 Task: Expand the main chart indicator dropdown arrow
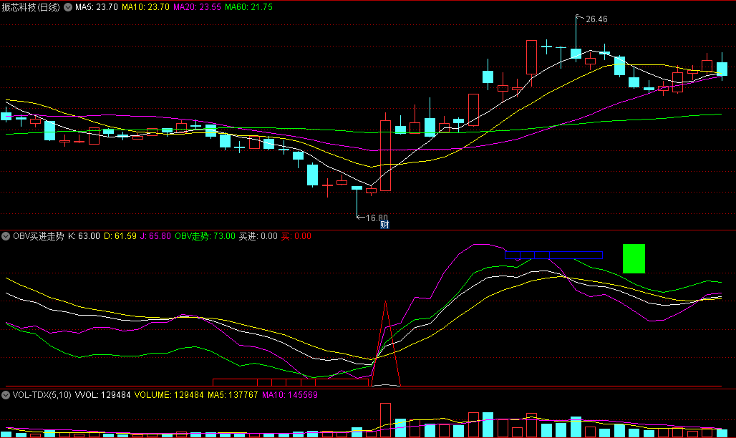pyautogui.click(x=68, y=7)
